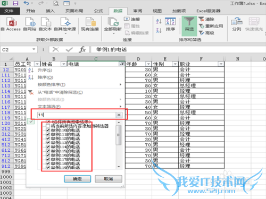
Task: Import data From Text (自文本)
Action: click(x=45, y=24)
